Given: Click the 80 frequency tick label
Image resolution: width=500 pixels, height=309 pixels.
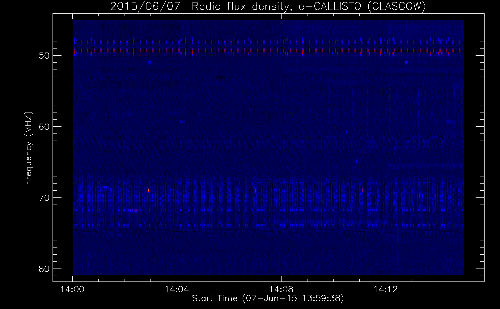Looking at the screenshot, I should pyautogui.click(x=44, y=269).
